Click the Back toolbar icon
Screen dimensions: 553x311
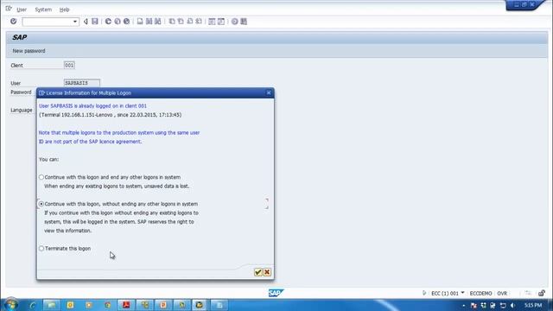click(108, 22)
